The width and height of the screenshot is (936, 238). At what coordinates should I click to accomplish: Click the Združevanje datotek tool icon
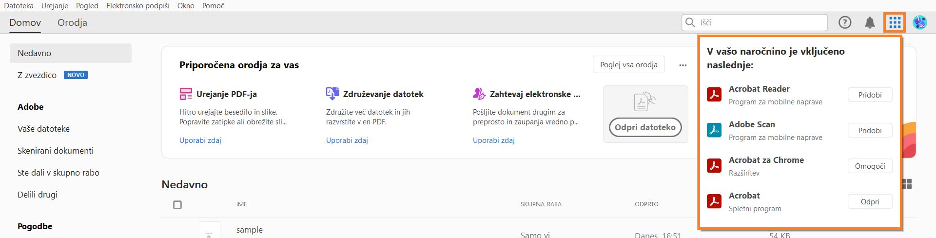[332, 94]
